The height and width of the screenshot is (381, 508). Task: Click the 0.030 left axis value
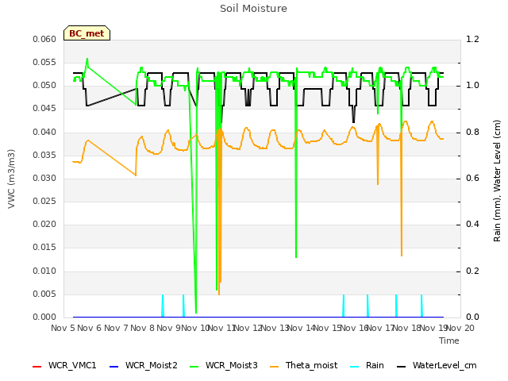(44, 178)
